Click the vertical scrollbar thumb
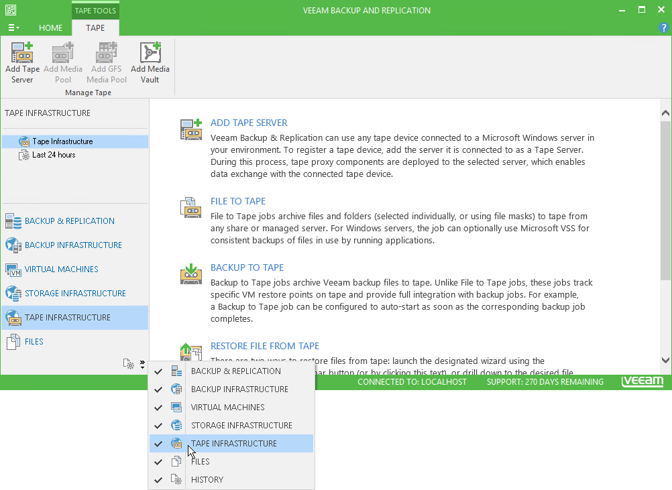The width and height of the screenshot is (672, 490). pyautogui.click(x=665, y=200)
